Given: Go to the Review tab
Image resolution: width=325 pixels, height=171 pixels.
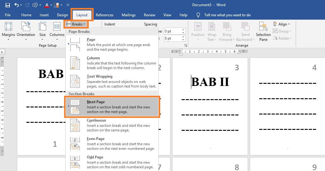Looking at the screenshot, I should point(149,15).
